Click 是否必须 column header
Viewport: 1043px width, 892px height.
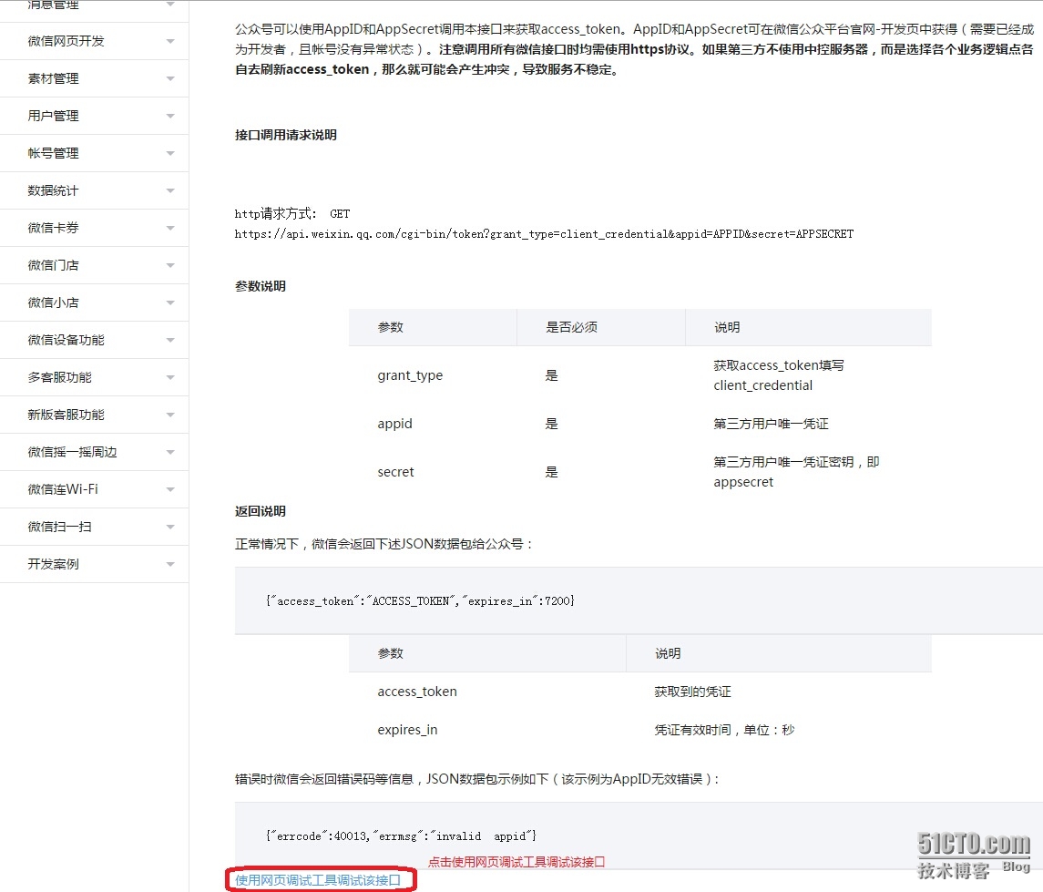point(571,327)
